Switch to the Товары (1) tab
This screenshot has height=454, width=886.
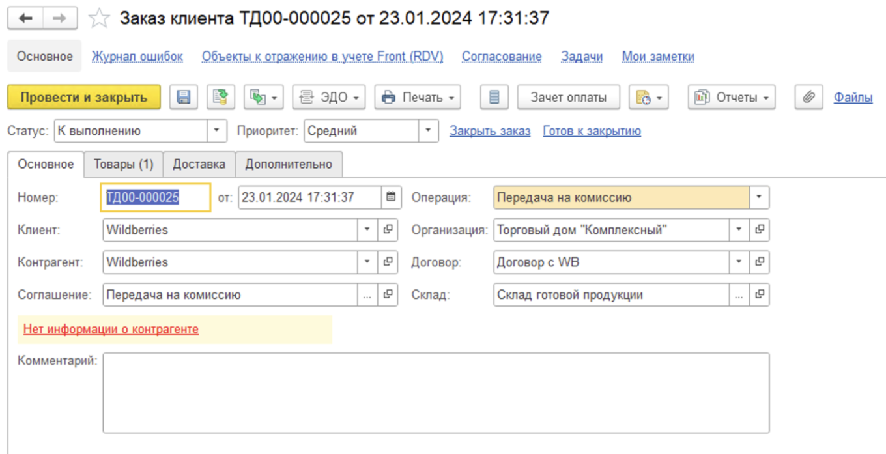(123, 165)
